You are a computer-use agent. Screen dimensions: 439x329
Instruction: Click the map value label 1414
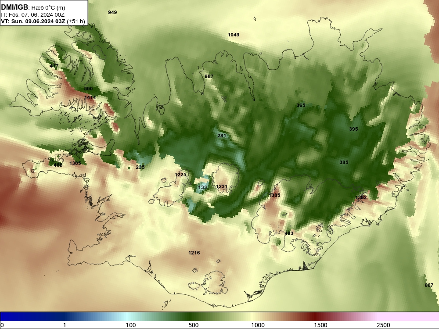coord(90,97)
